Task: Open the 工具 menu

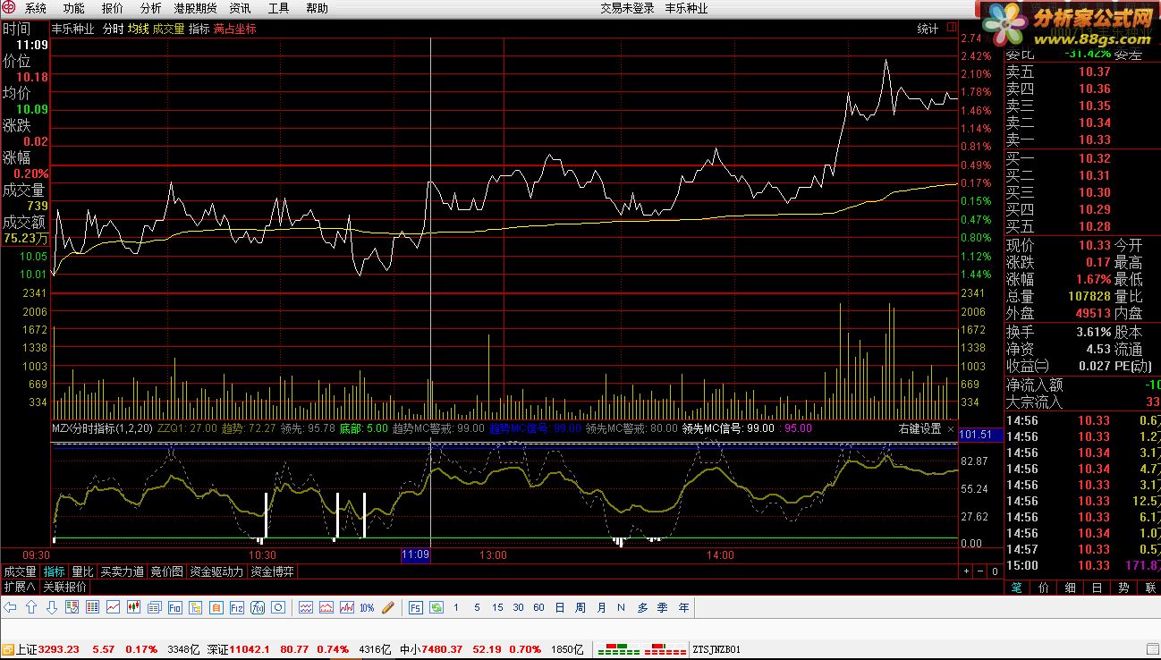Action: pos(279,8)
